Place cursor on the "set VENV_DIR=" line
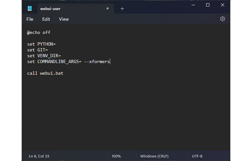The width and height of the screenshot is (252, 161). 44,56
